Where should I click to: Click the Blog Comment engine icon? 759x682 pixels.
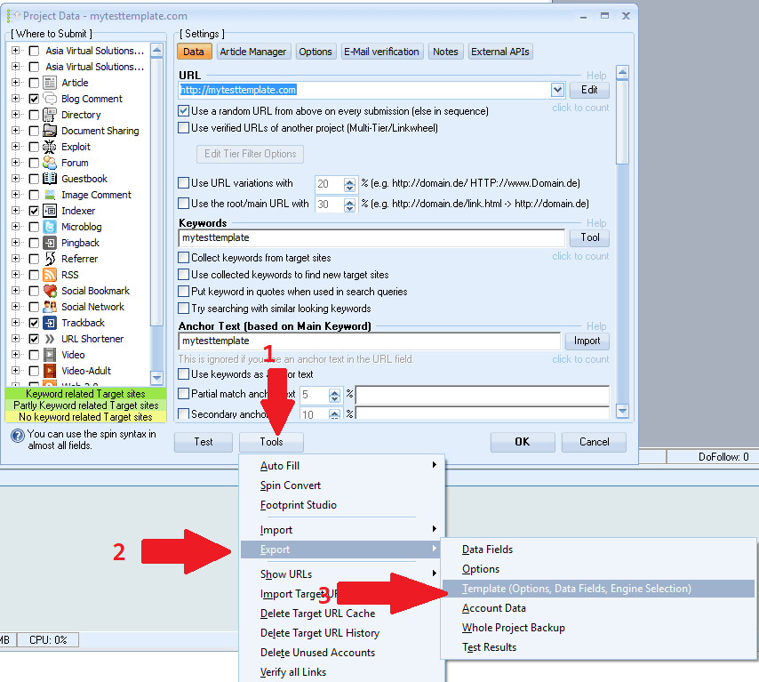tap(50, 99)
